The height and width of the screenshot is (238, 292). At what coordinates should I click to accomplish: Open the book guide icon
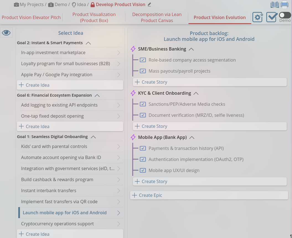275,5
